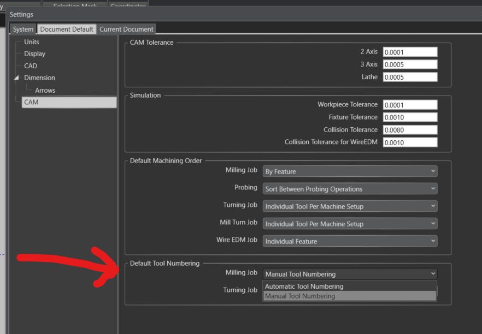Expand the Wire EDM Job dropdown

[x=350, y=241]
